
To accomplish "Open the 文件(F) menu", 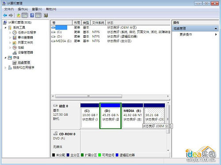I will point(9,9).
